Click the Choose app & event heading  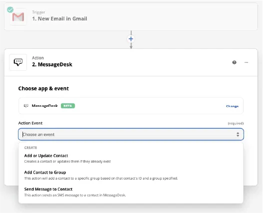point(43,88)
